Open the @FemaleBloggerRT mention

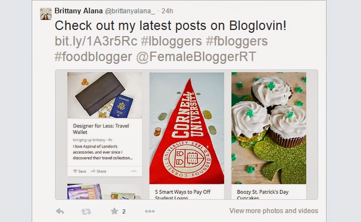tap(196, 57)
